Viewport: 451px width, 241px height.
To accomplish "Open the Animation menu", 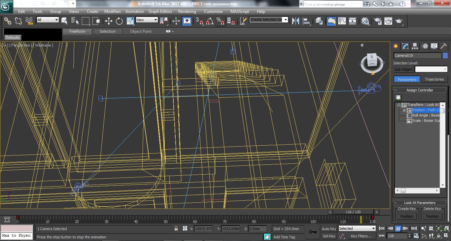I will click(134, 11).
